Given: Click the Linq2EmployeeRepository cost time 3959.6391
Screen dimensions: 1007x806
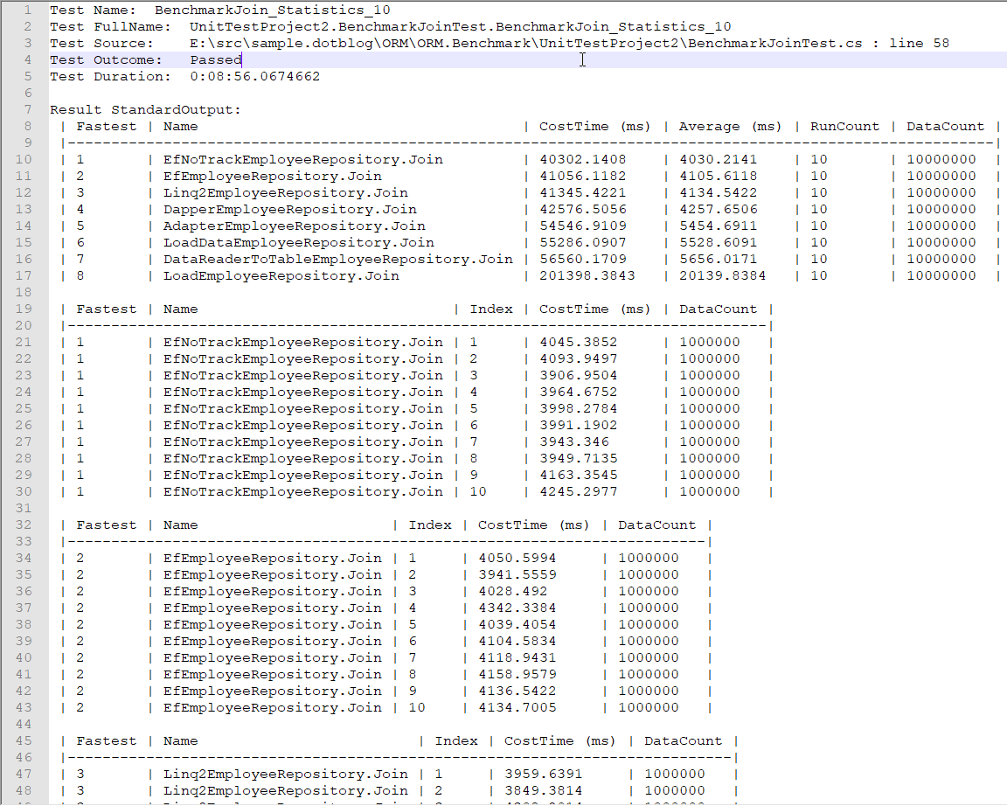Looking at the screenshot, I should coord(543,774).
